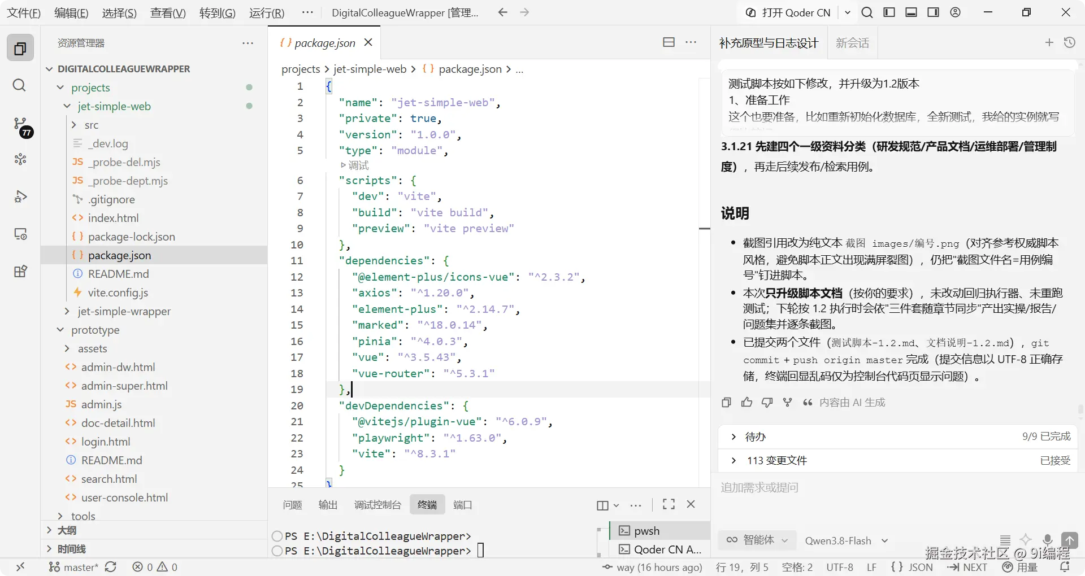
Task: Open the Explorer view in activity bar
Action: pos(20,48)
